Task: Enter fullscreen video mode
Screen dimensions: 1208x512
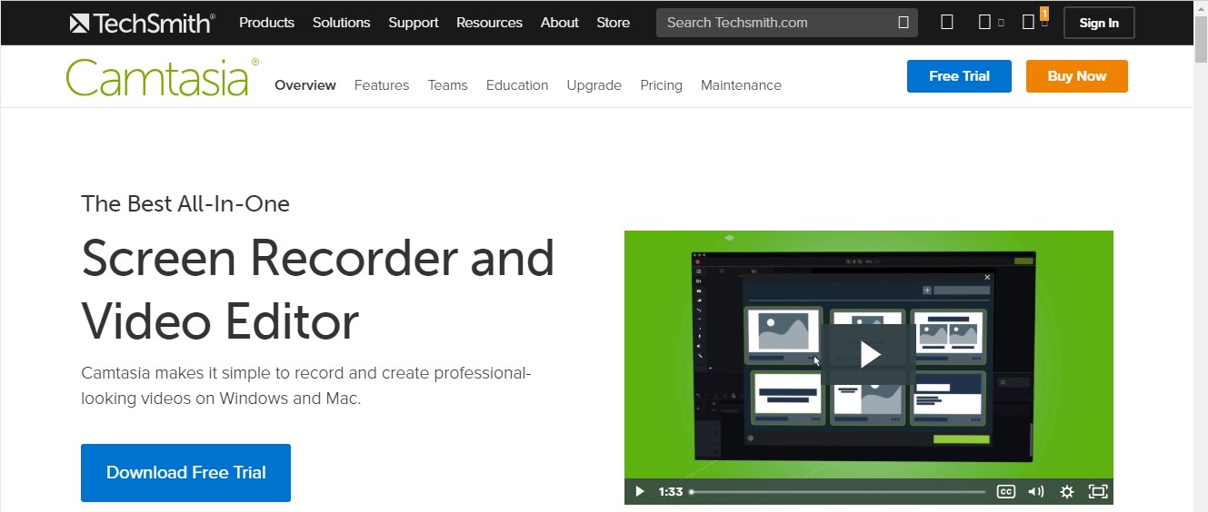Action: point(1098,492)
